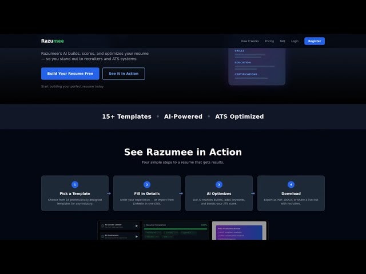Click the Register button
Screen dimensions: 366x274
[x=315, y=41]
